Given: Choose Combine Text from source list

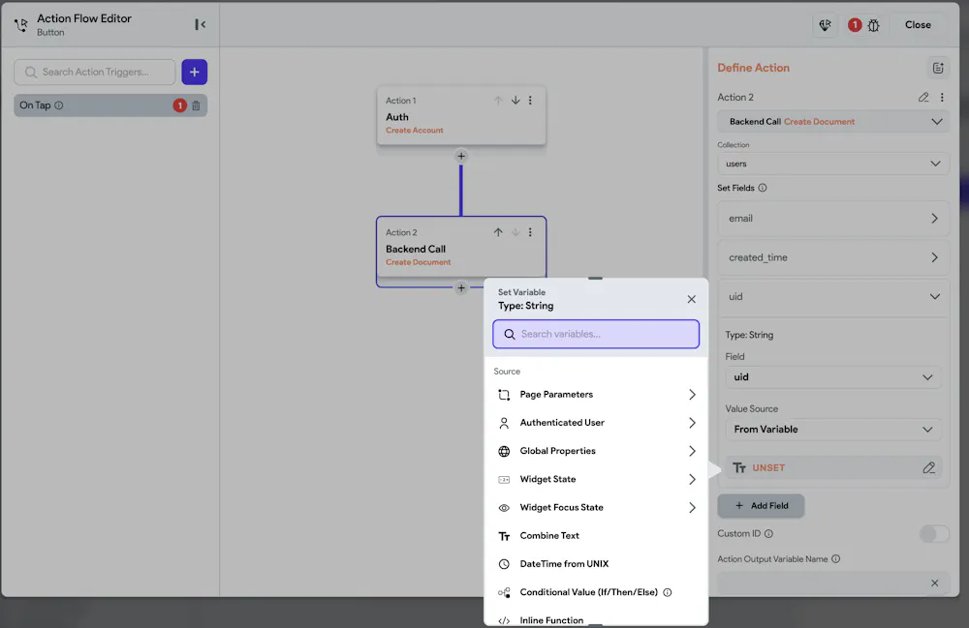Looking at the screenshot, I should 549,536.
